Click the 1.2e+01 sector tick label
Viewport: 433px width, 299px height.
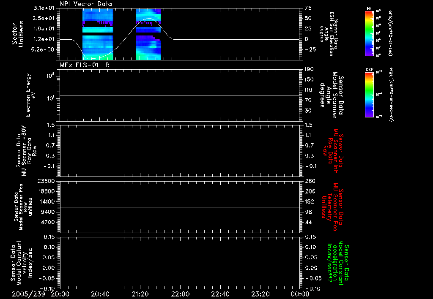tap(44, 39)
